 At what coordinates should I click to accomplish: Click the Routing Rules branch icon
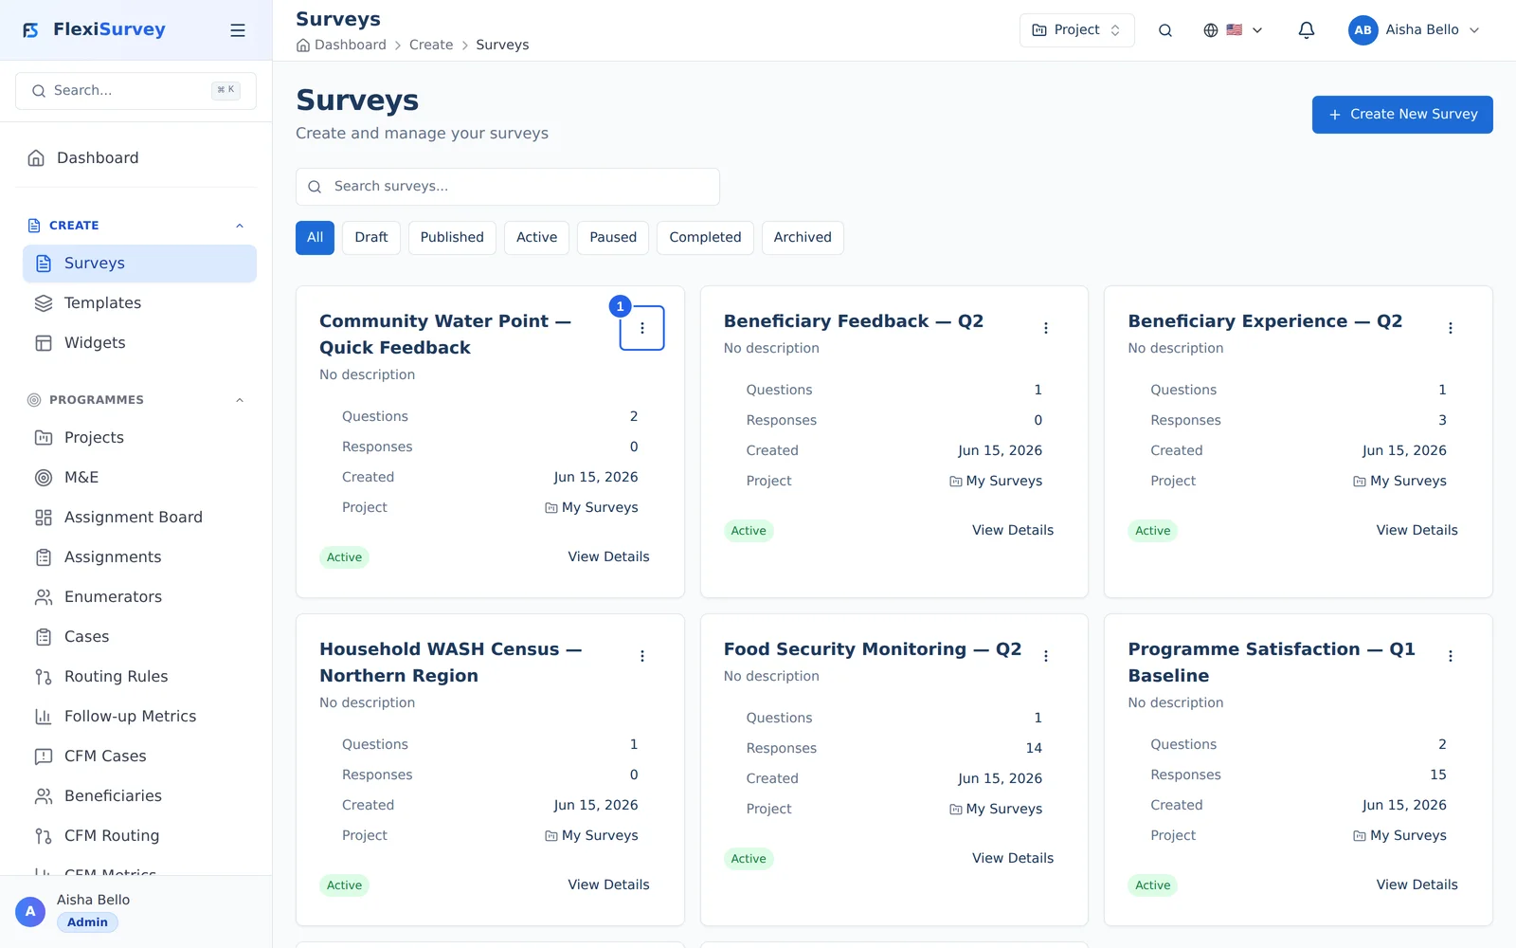click(x=44, y=677)
